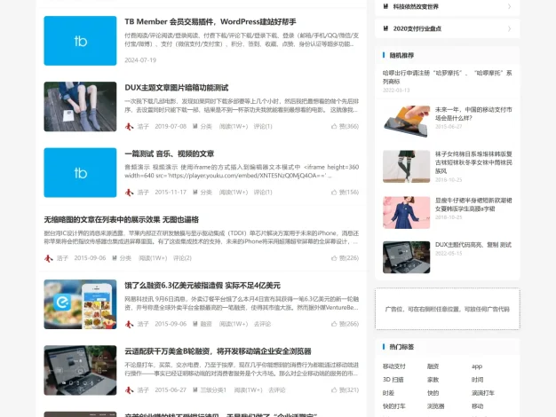Click 评论(1) on the 2019-07-08 post
556x417 pixels.
point(263,126)
